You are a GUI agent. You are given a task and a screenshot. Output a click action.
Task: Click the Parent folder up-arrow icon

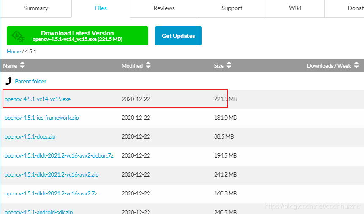point(9,81)
